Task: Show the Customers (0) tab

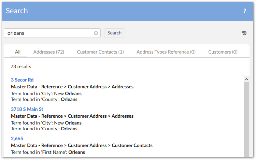Action: coord(223,52)
